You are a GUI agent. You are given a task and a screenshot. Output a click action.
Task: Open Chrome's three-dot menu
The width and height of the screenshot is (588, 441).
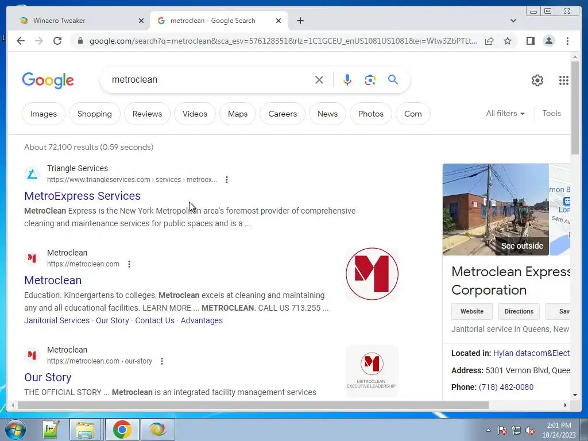point(567,41)
